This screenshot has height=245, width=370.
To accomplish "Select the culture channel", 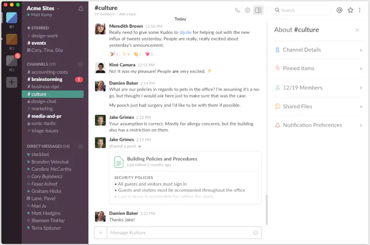I will 52,94.
